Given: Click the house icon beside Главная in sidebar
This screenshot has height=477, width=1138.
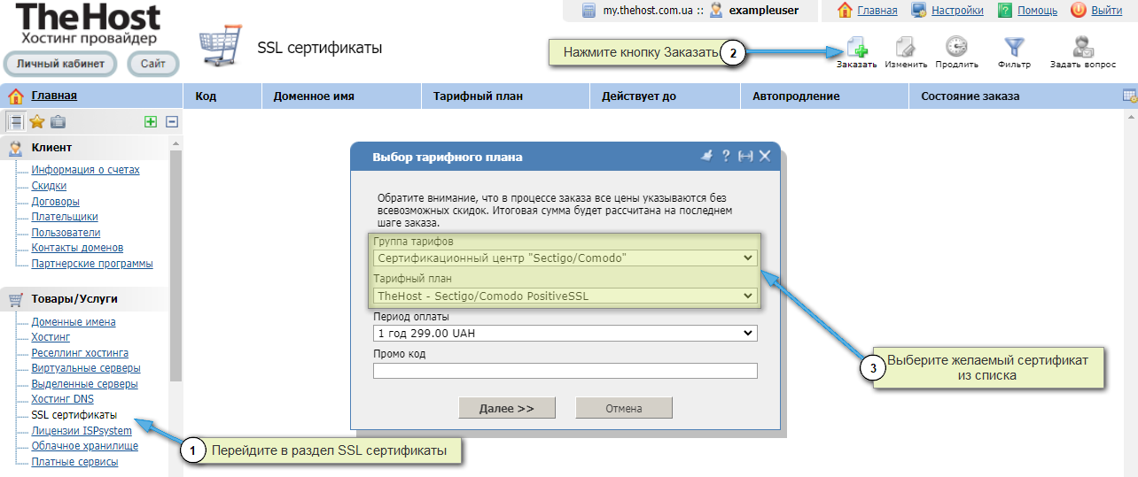Looking at the screenshot, I should pos(16,96).
